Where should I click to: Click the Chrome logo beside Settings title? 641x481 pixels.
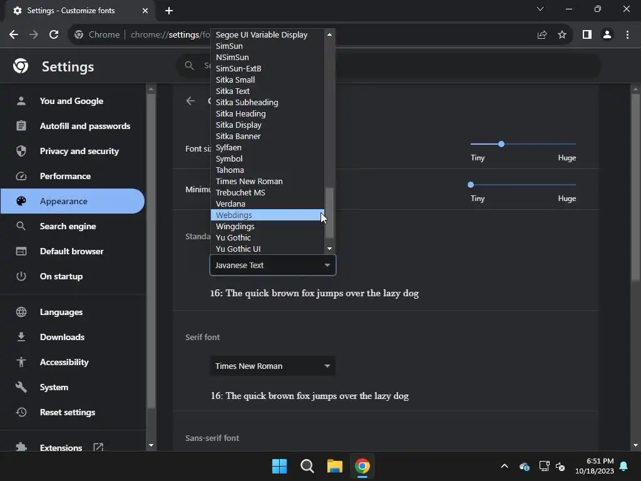click(21, 66)
